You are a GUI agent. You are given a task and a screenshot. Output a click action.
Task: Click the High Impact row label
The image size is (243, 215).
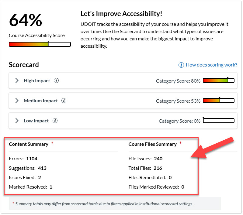click(x=37, y=81)
